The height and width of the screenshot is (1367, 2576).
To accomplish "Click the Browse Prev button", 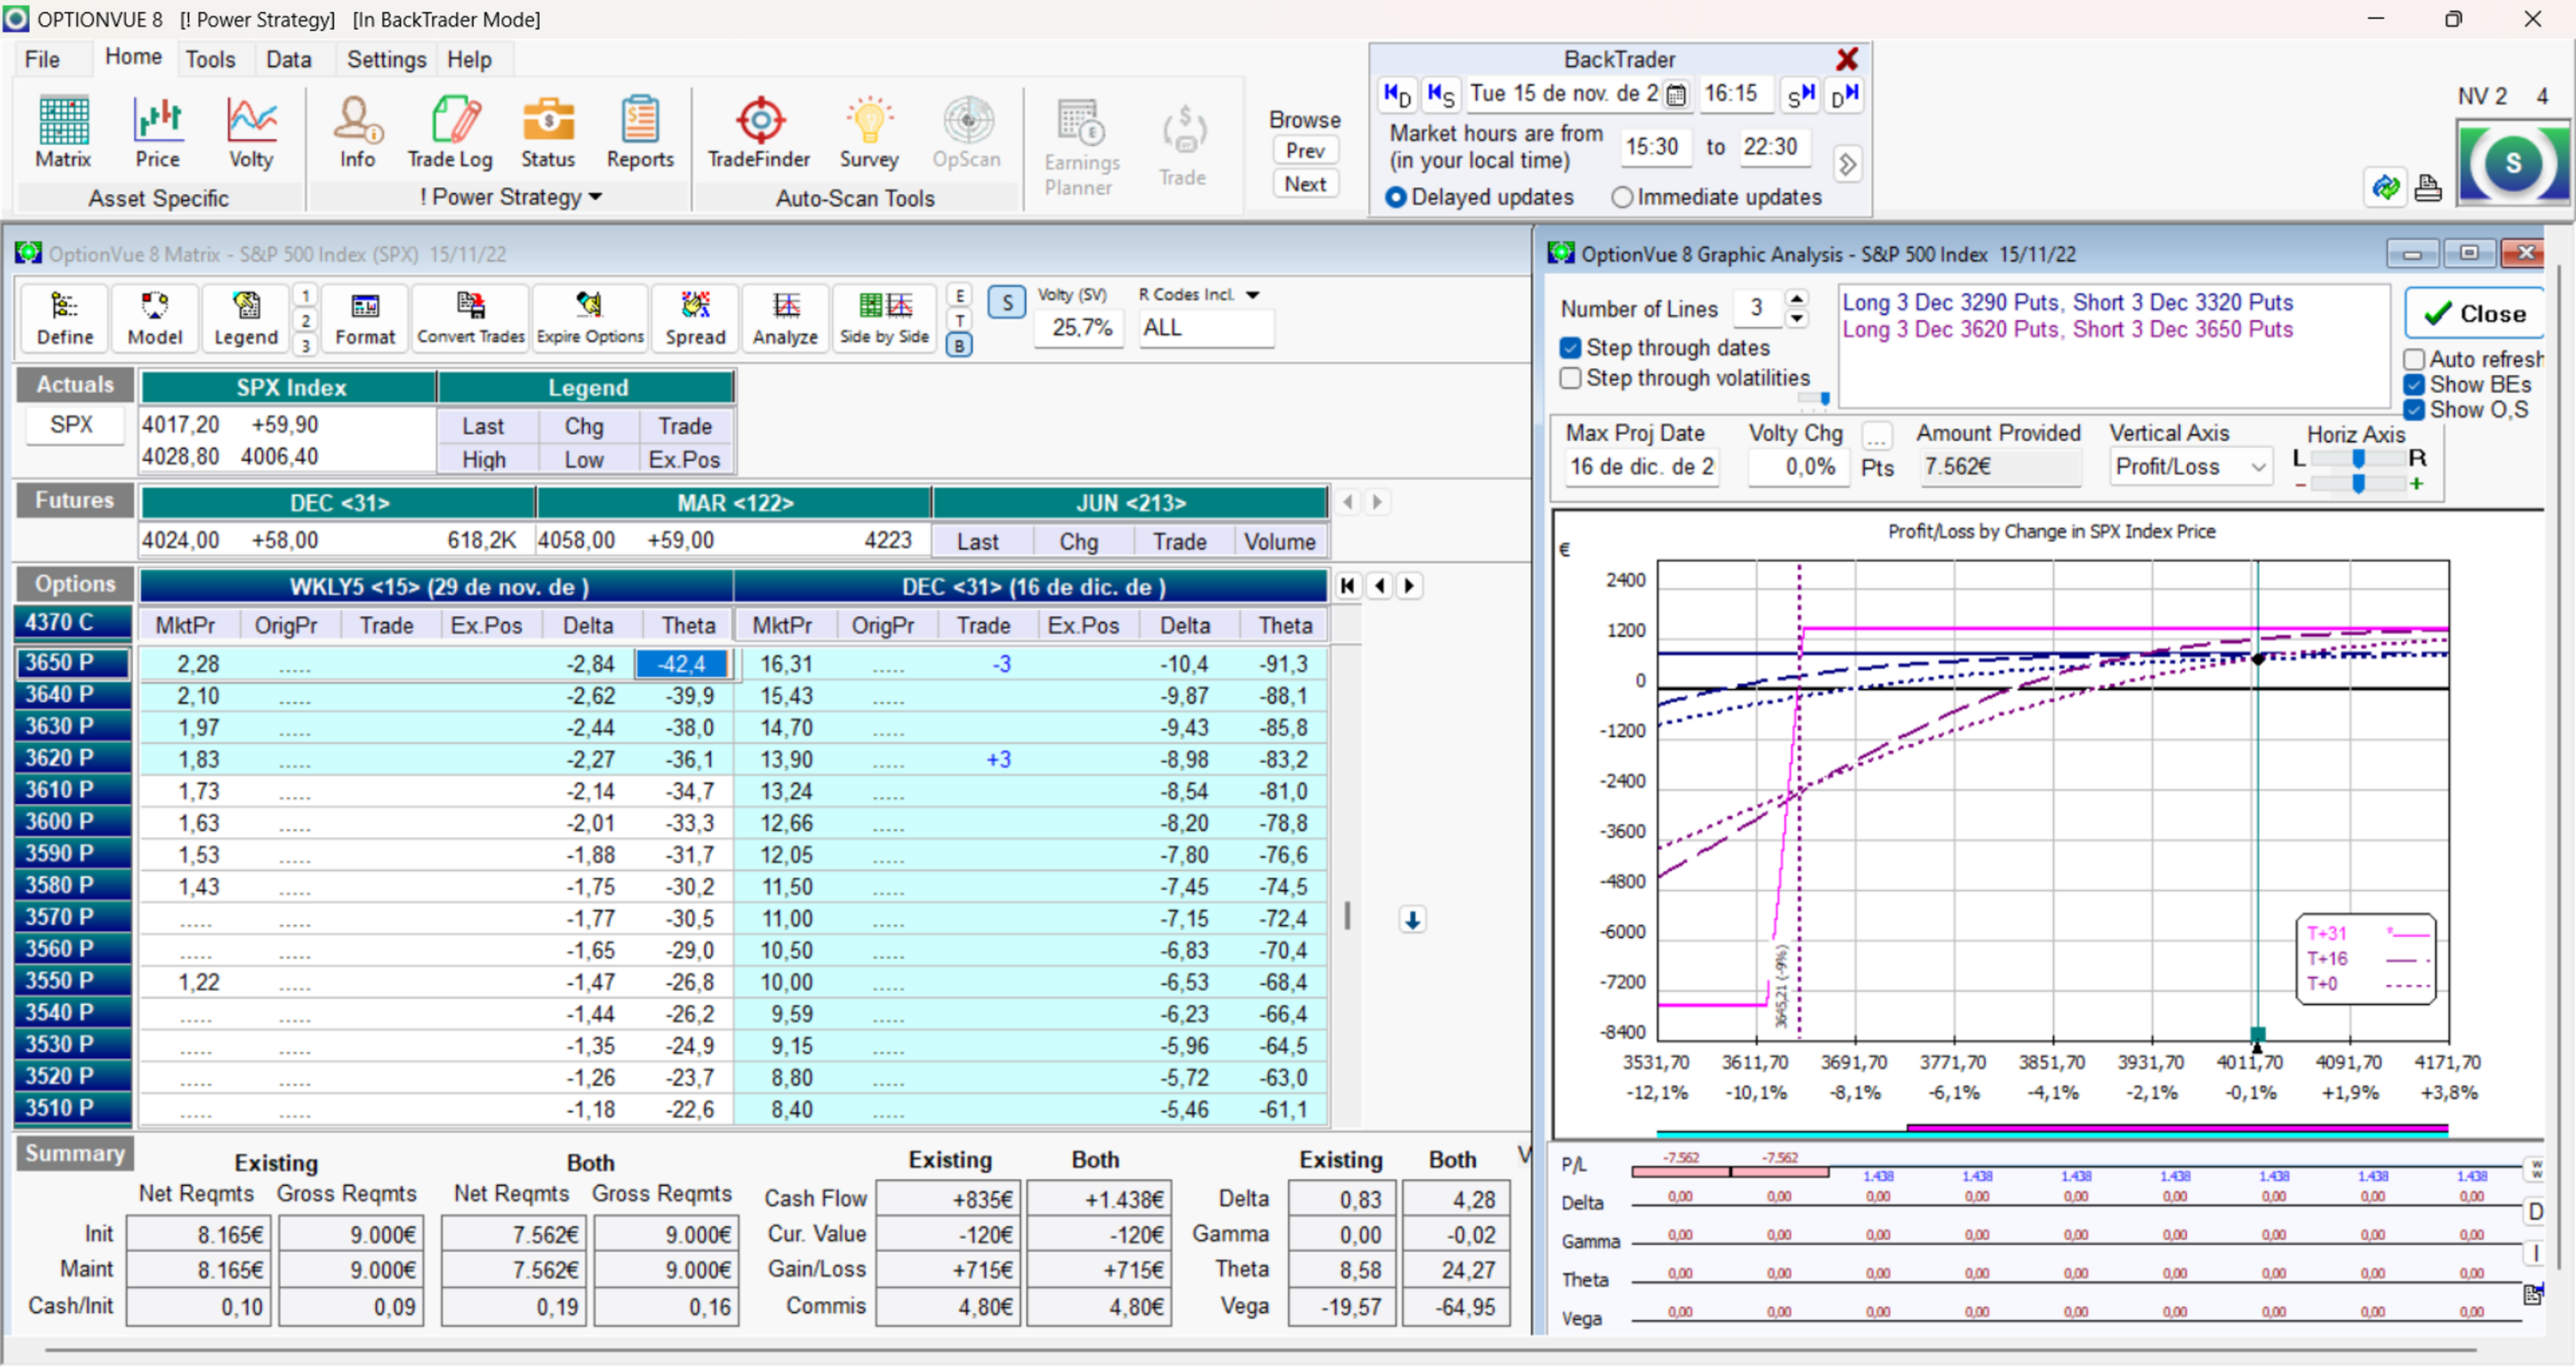I will click(x=1305, y=151).
